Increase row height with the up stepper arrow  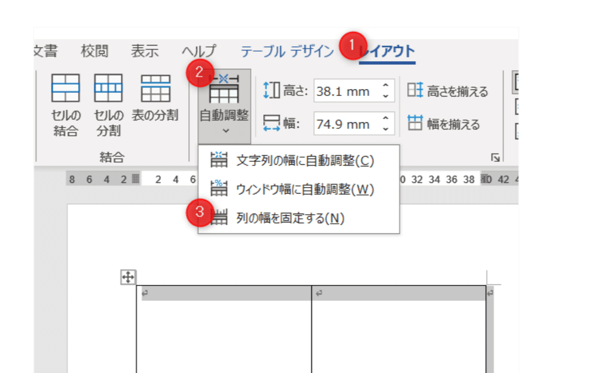(x=386, y=85)
